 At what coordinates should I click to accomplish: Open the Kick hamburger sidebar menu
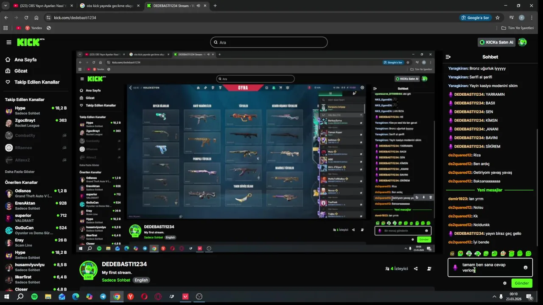coord(9,42)
